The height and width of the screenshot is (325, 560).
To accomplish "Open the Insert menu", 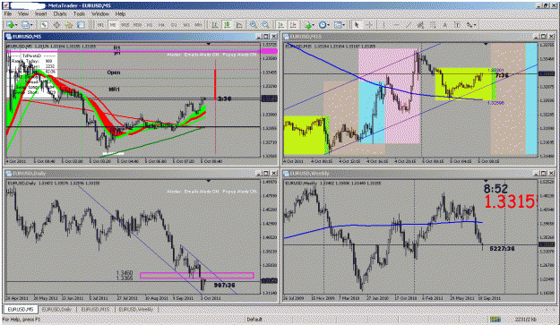I will pyautogui.click(x=41, y=14).
